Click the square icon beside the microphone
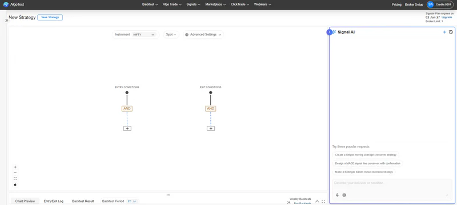Image resolution: width=457 pixels, height=205 pixels. (344, 195)
